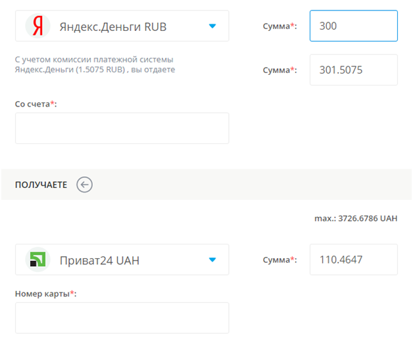The width and height of the screenshot is (413, 345).
Task: Click the Сумма label beside 110.4647
Action: [280, 260]
